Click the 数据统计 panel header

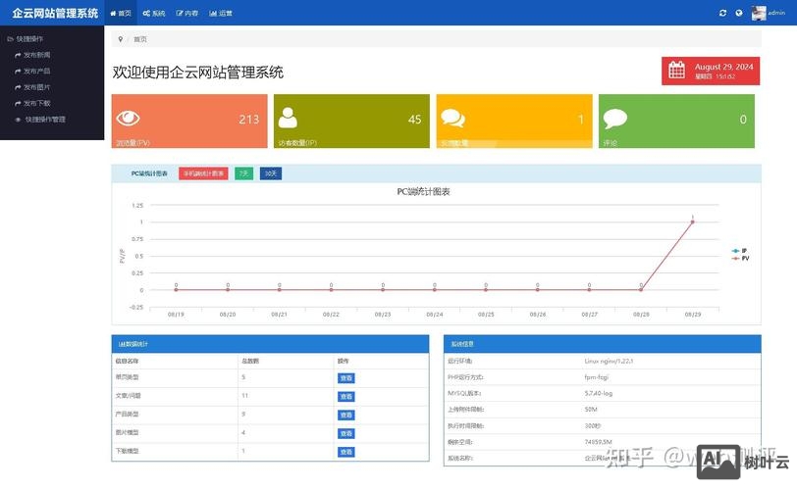[x=271, y=344]
